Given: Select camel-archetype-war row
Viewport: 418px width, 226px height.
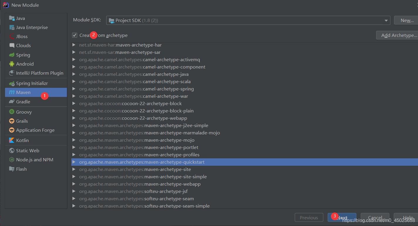Looking at the screenshot, I should 245,96.
